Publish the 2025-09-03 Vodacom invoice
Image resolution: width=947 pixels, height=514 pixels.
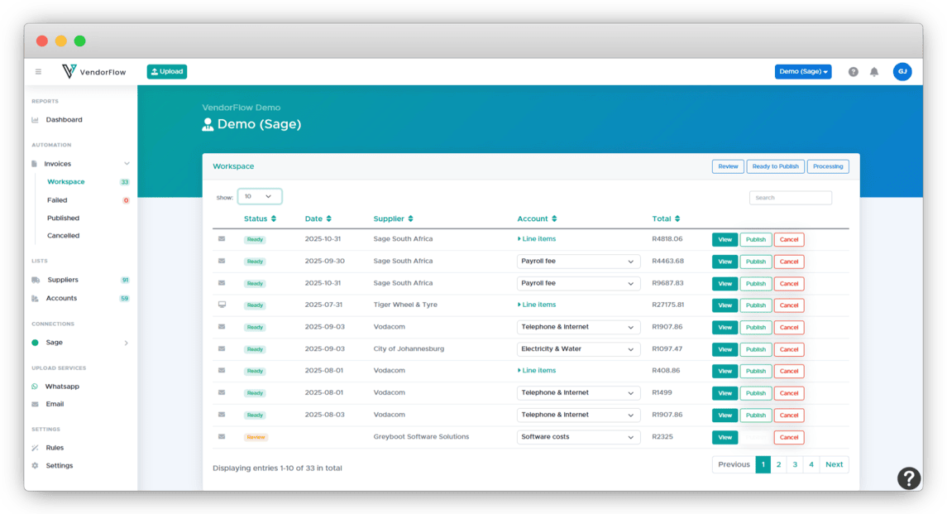click(755, 327)
